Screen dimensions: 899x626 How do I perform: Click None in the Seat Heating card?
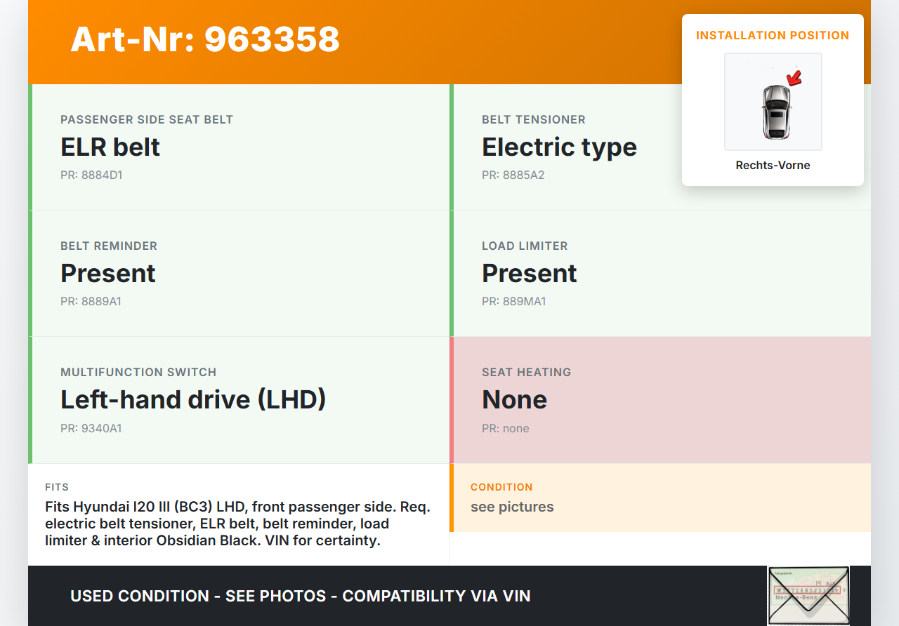pos(514,399)
